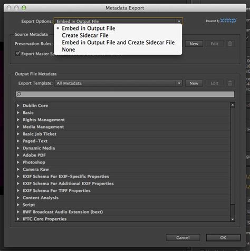250x251 pixels.
Task: Click Edit button for Preservation Rules
Action: pos(215,44)
